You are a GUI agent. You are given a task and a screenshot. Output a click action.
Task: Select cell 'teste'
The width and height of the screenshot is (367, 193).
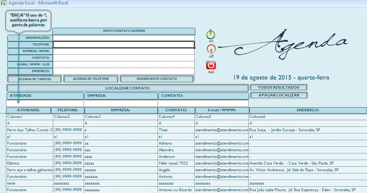coord(30,183)
